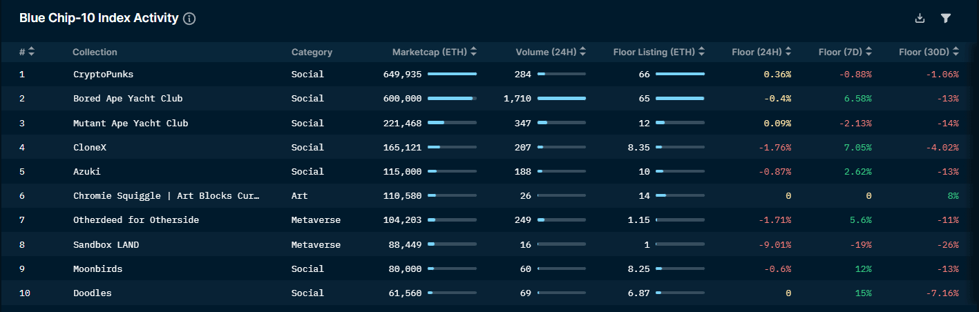This screenshot has height=312, width=979.
Task: Click the -7.16% thirty-day floor value
Action: tap(942, 293)
